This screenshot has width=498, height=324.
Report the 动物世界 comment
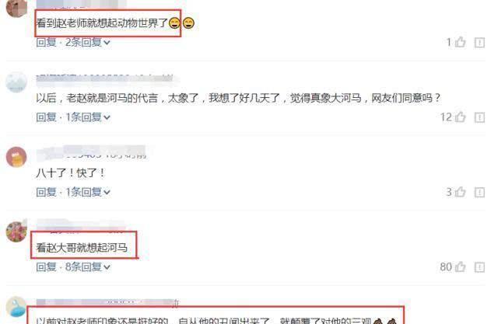(x=479, y=43)
